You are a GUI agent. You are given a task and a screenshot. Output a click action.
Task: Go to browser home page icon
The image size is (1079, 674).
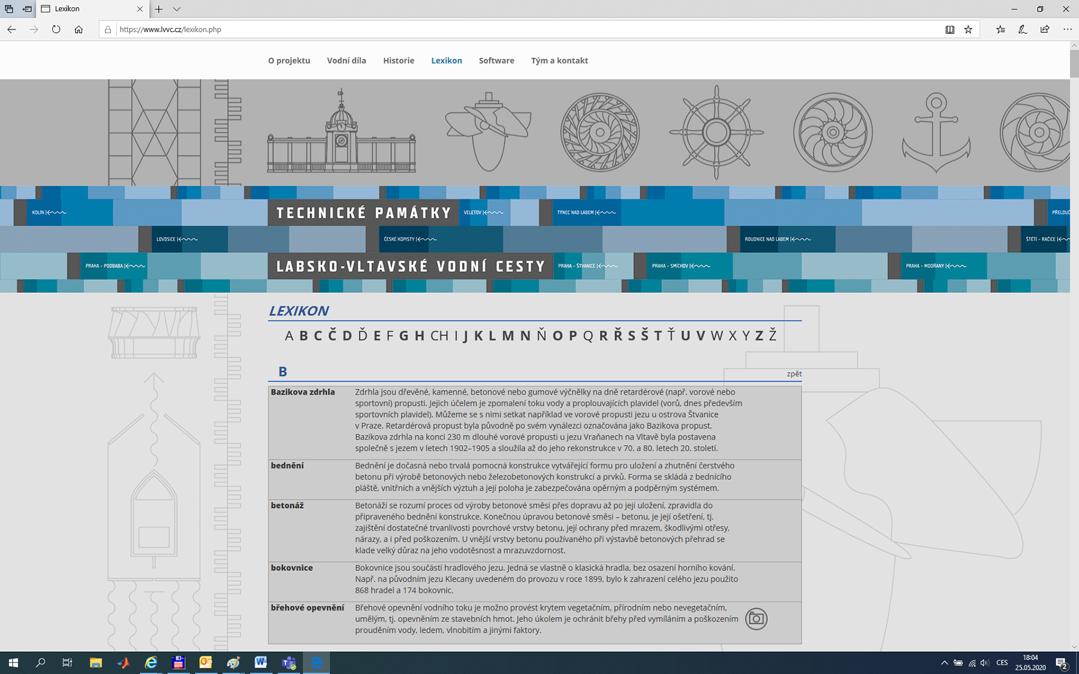click(79, 29)
